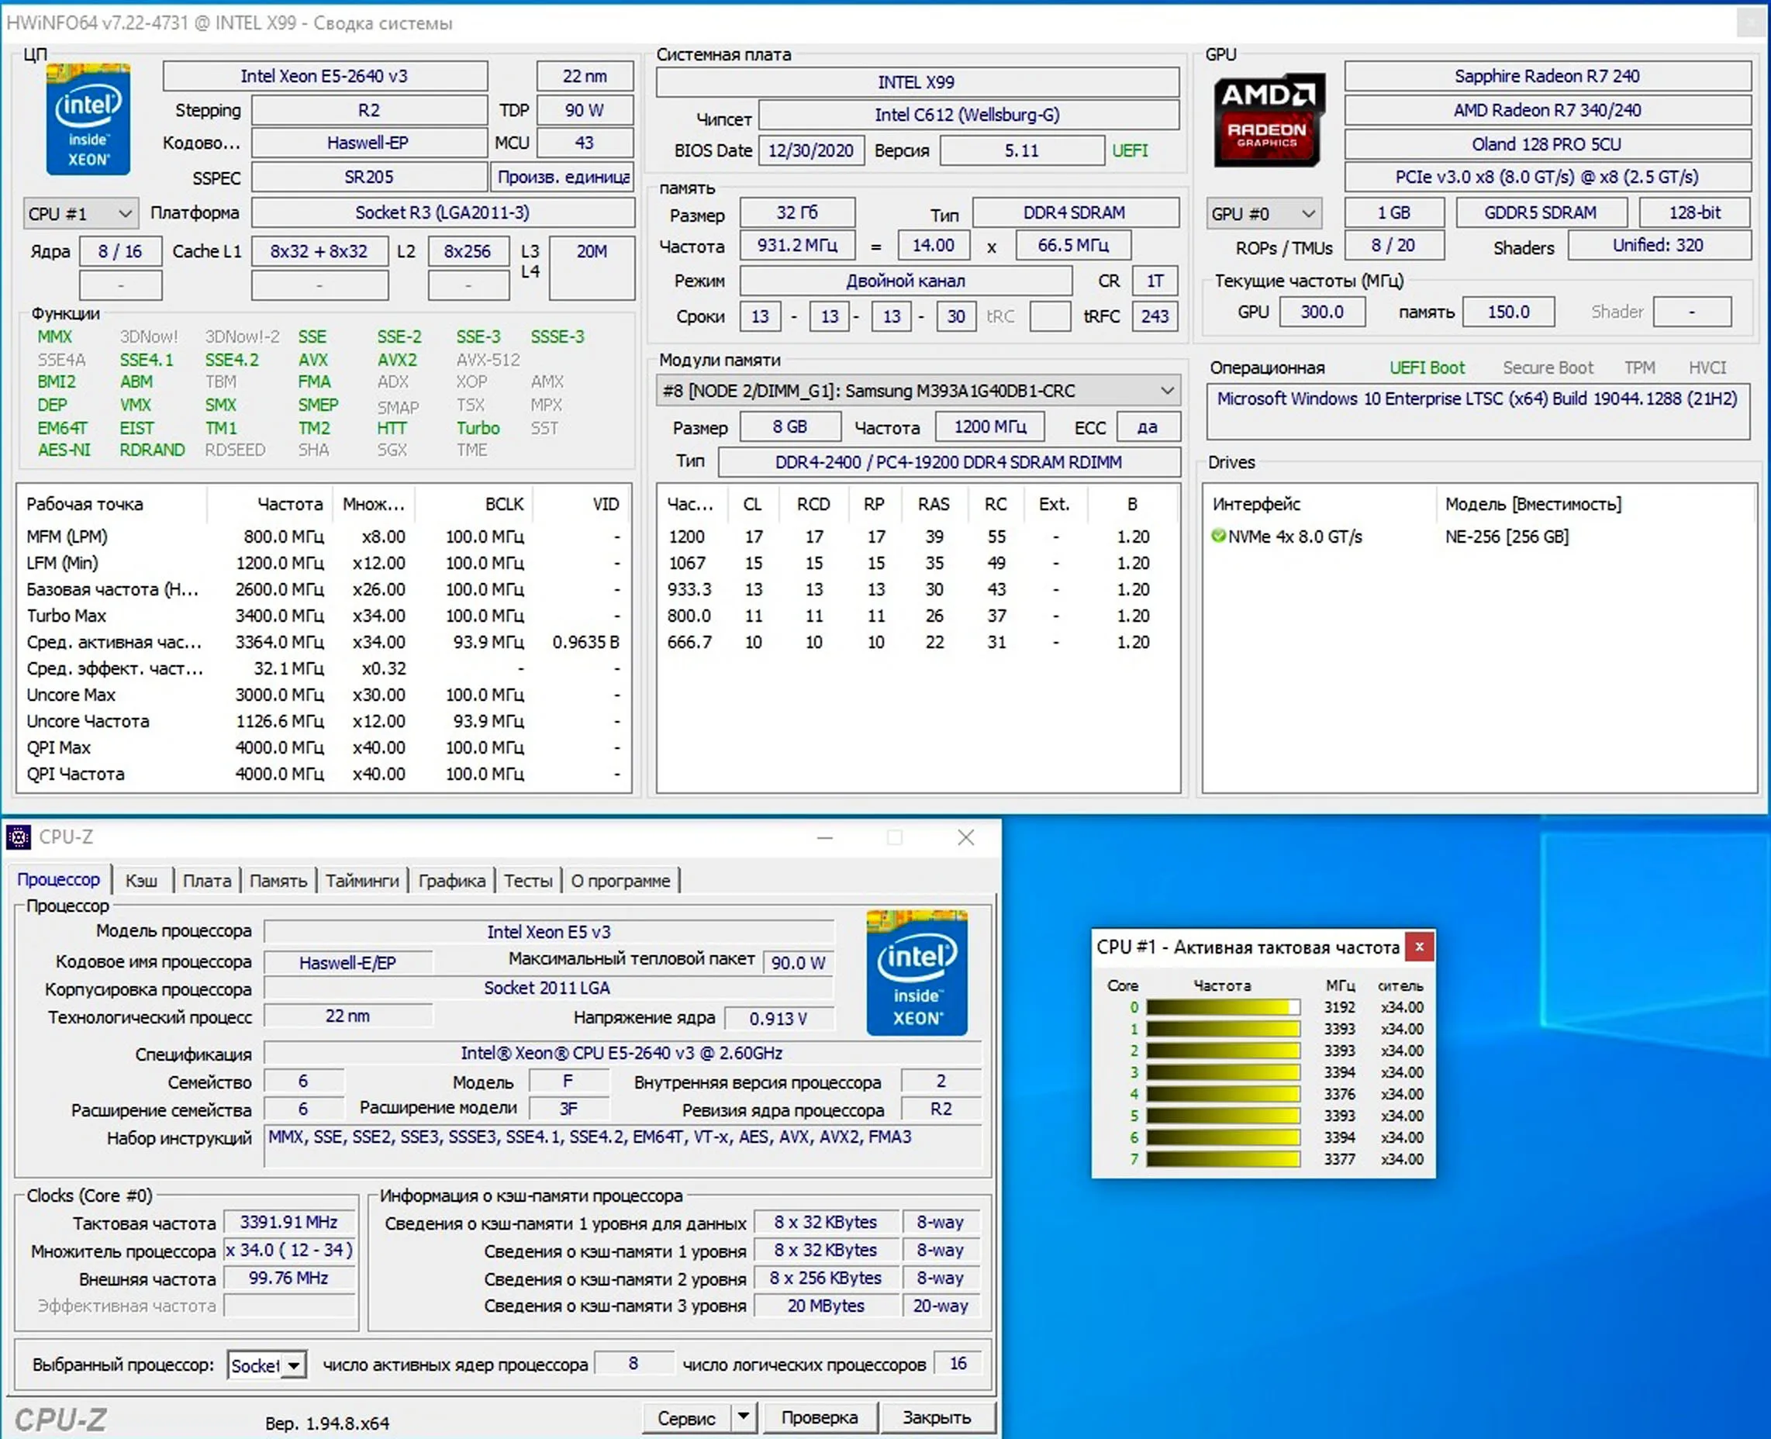1771x1439 pixels.
Task: Click the green NVMe drive status icon
Action: click(1218, 537)
